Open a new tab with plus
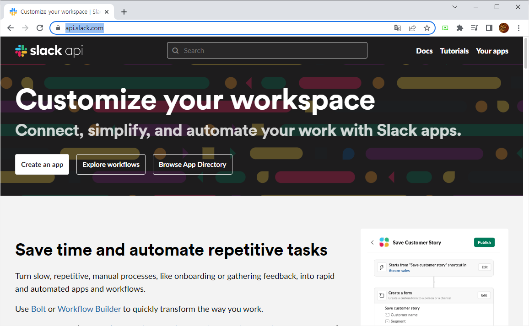The image size is (529, 326). (x=124, y=12)
